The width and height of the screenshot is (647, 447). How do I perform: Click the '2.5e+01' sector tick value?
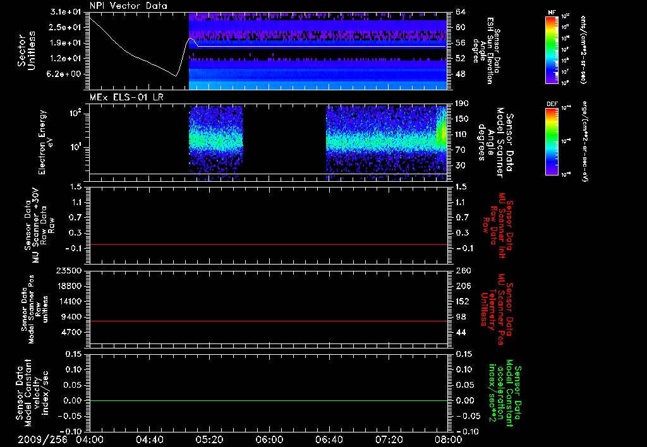pos(66,27)
